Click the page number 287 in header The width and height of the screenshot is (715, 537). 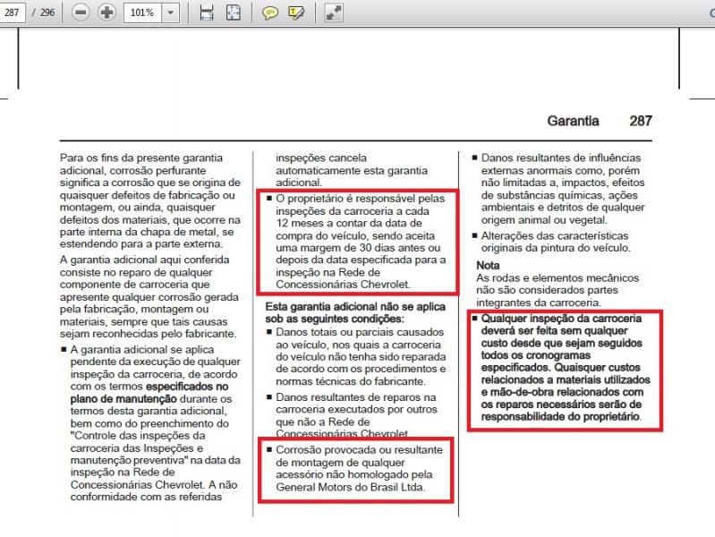pyautogui.click(x=641, y=121)
